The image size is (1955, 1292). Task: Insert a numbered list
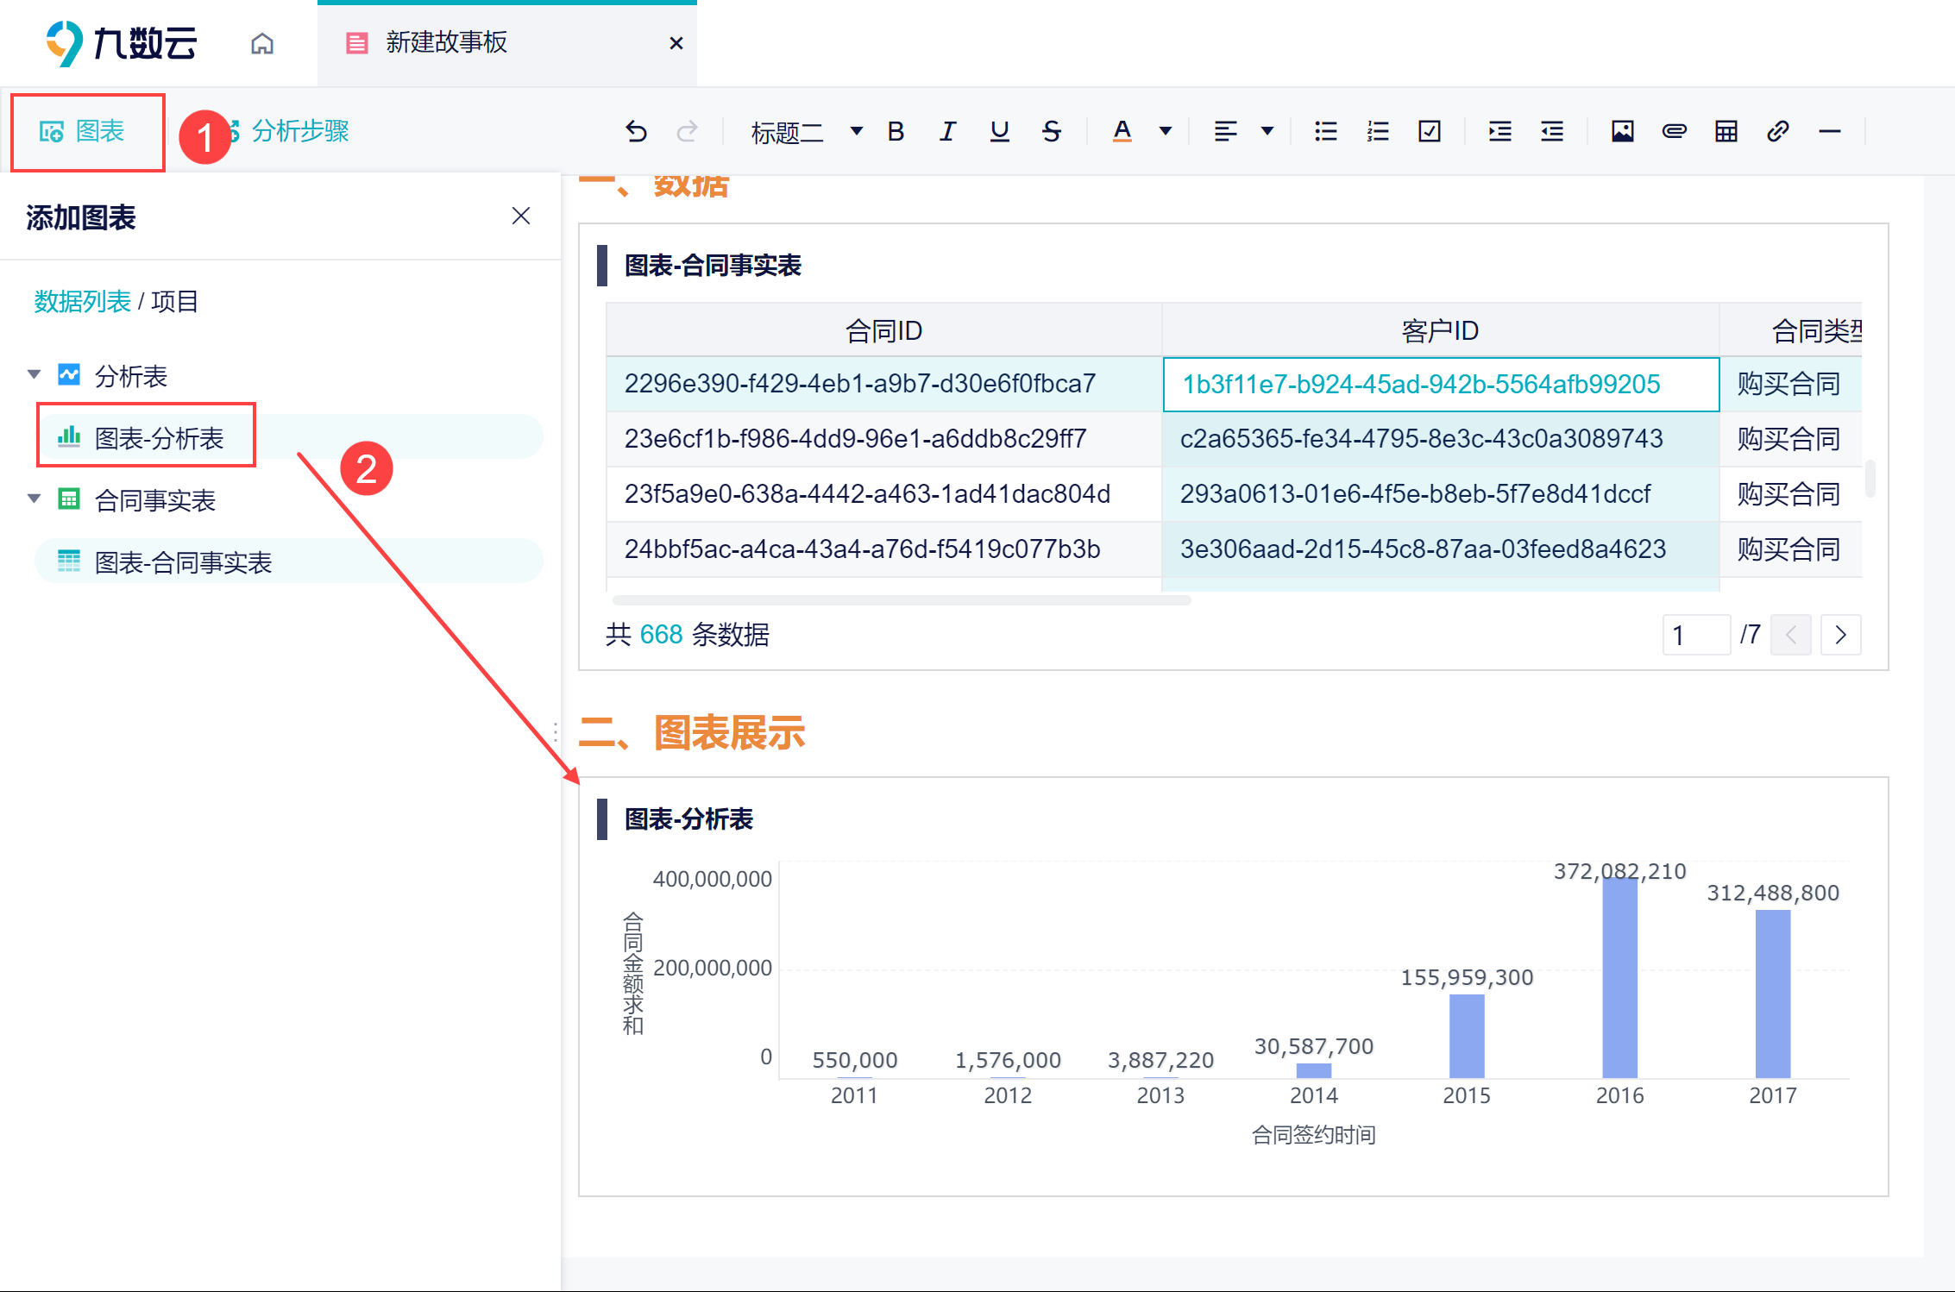pos(1377,131)
